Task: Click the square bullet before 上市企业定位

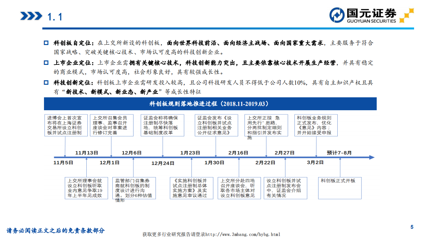Action: 46,63
